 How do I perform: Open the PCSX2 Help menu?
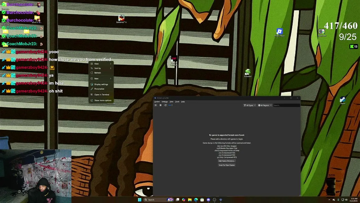(x=183, y=101)
